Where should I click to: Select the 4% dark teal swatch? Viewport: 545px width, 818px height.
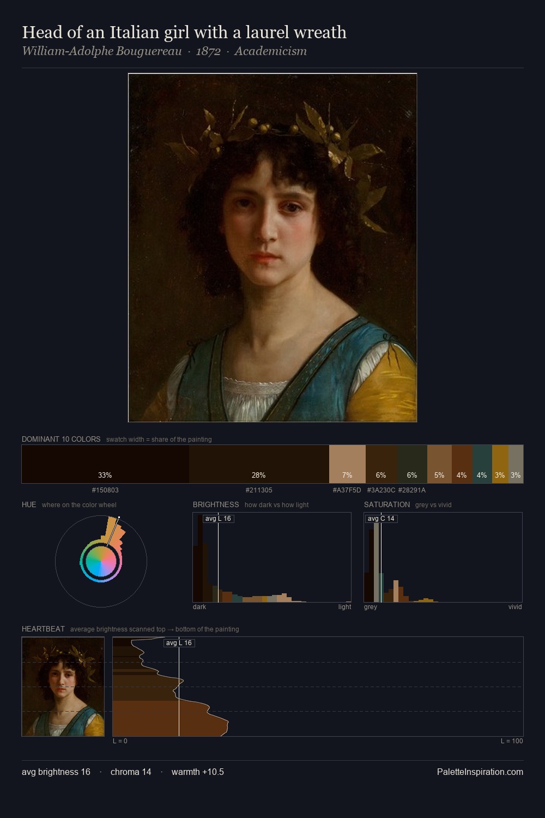click(x=482, y=464)
